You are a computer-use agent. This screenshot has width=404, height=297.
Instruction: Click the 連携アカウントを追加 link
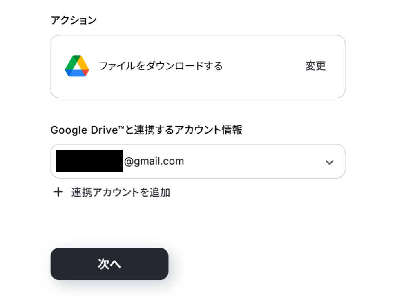[121, 192]
